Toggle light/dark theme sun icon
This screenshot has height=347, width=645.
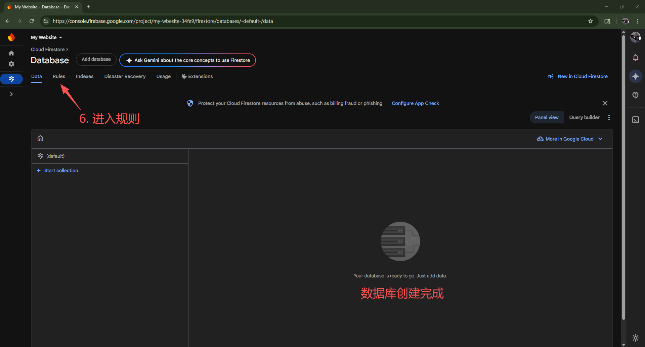pyautogui.click(x=635, y=338)
